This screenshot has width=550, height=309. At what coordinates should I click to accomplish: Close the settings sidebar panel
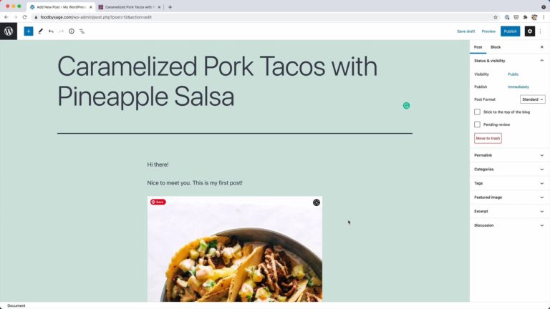coord(541,47)
